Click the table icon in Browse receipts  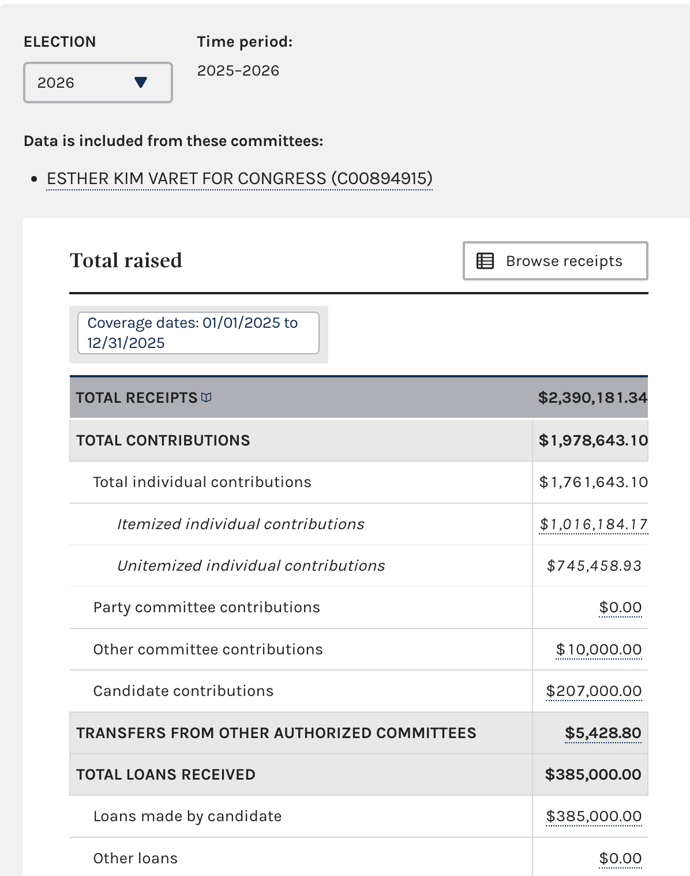(x=485, y=261)
